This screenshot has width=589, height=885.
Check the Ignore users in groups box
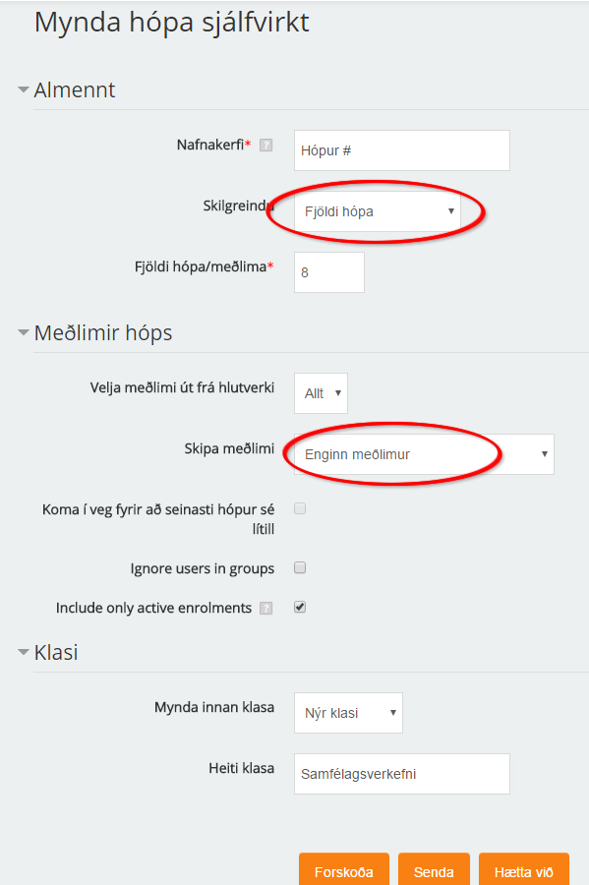298,567
